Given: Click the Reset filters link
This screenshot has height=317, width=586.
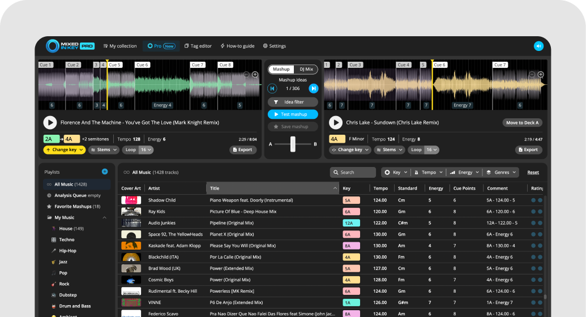Looking at the screenshot, I should 533,172.
